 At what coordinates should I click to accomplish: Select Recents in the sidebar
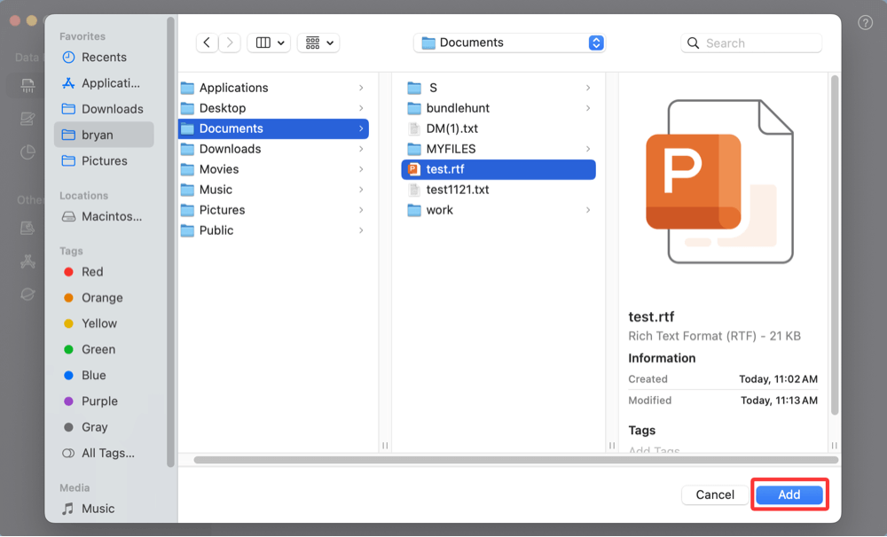point(104,58)
